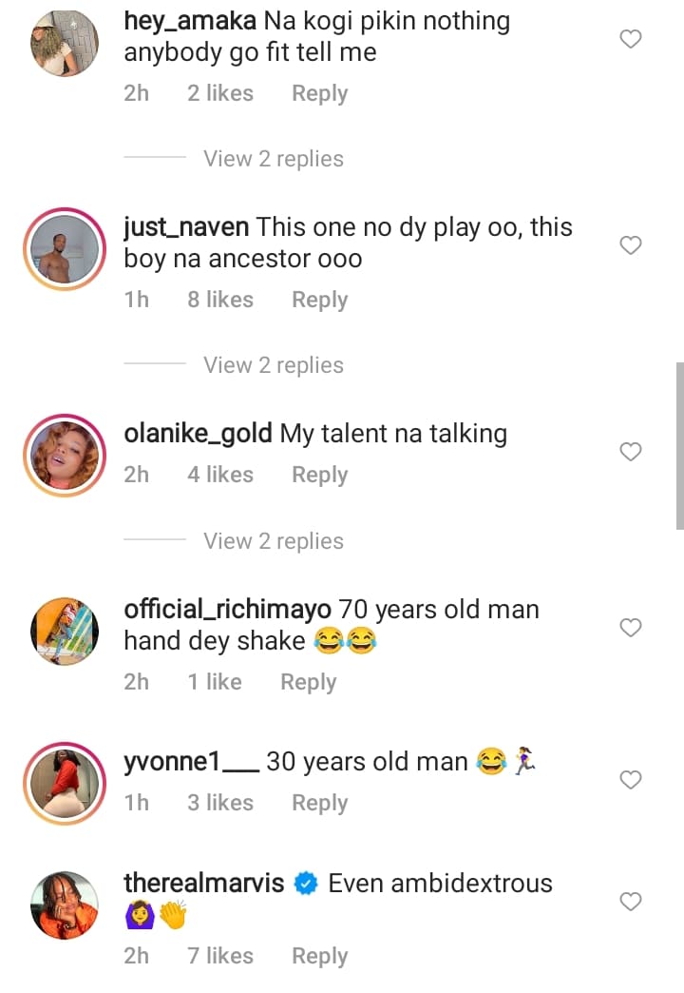Open official_richimayo's avatar
Image resolution: width=684 pixels, height=993 pixels.
[x=65, y=632]
